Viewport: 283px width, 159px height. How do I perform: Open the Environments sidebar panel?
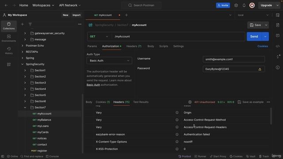click(9, 38)
